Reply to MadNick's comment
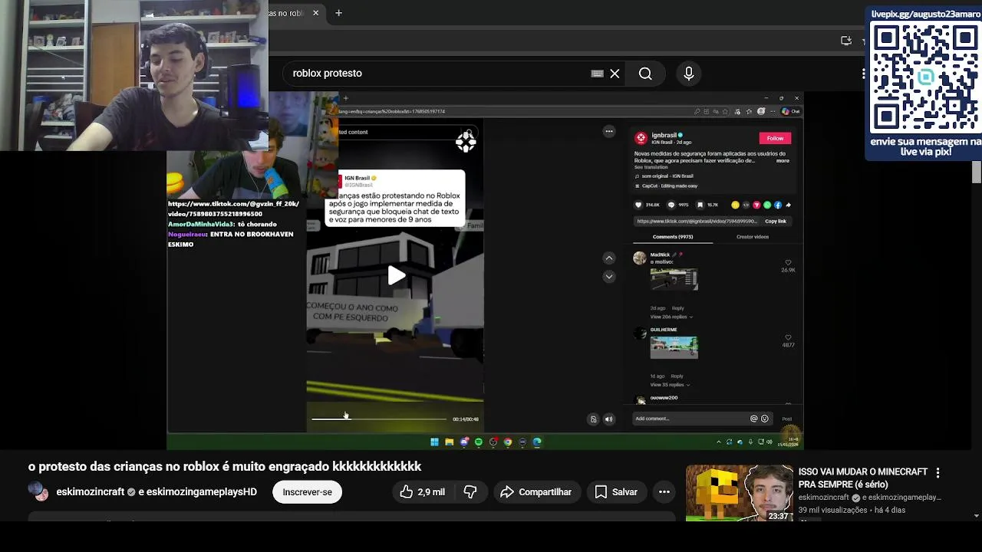 (x=678, y=308)
